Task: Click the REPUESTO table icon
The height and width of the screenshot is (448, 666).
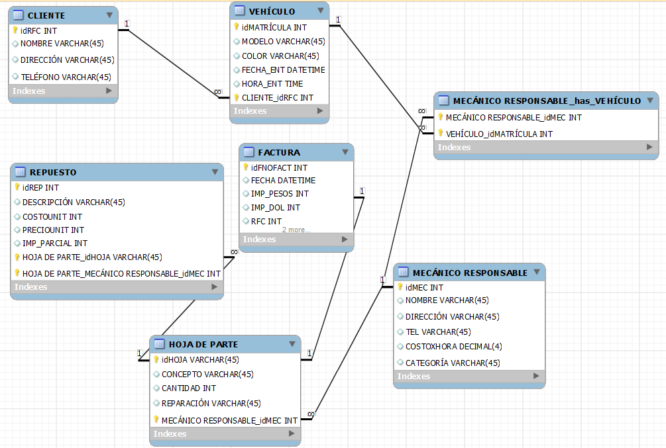Action: [21, 172]
